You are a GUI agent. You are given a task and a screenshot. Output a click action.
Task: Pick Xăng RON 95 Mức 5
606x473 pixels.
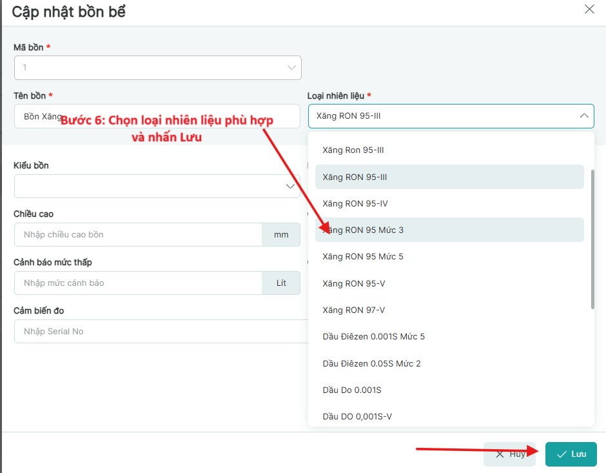363,256
